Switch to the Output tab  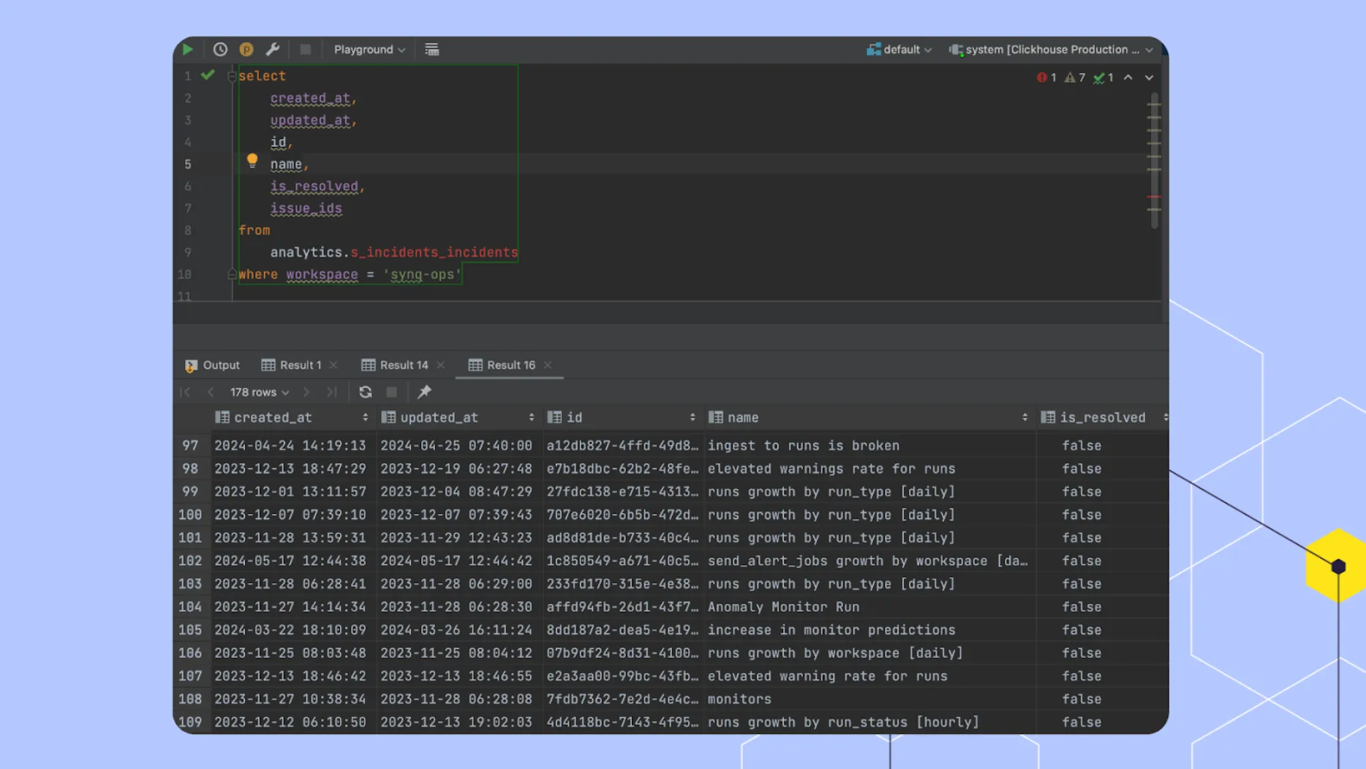pos(219,365)
